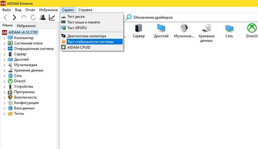Open the Избранное menu in menu bar
This screenshot has width=258, height=149.
(x=49, y=10)
